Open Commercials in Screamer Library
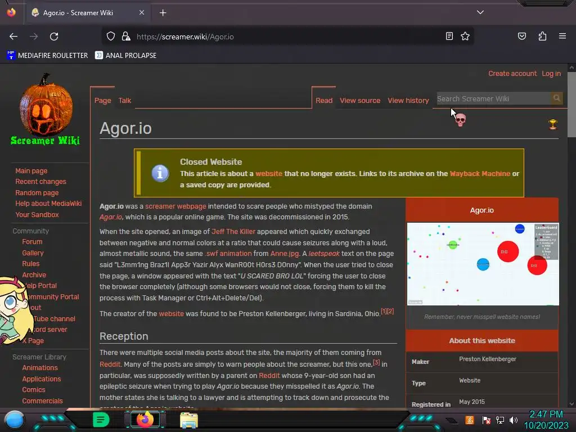 tap(42, 400)
